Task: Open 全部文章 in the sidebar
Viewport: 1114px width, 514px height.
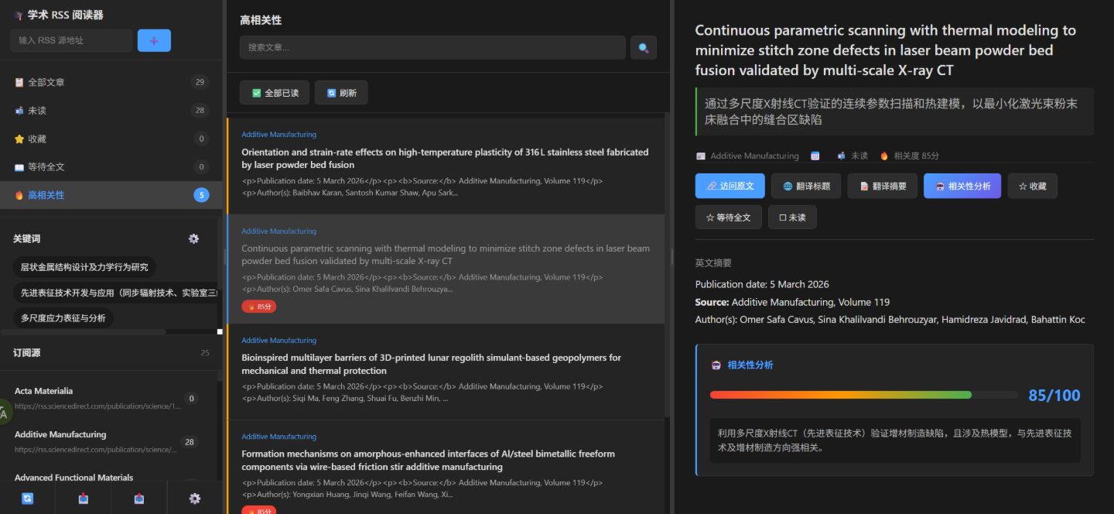Action: 46,82
